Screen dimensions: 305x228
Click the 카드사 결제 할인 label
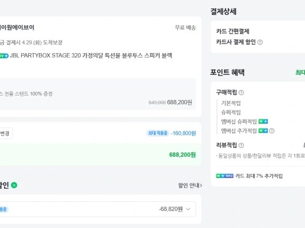[x=236, y=42]
